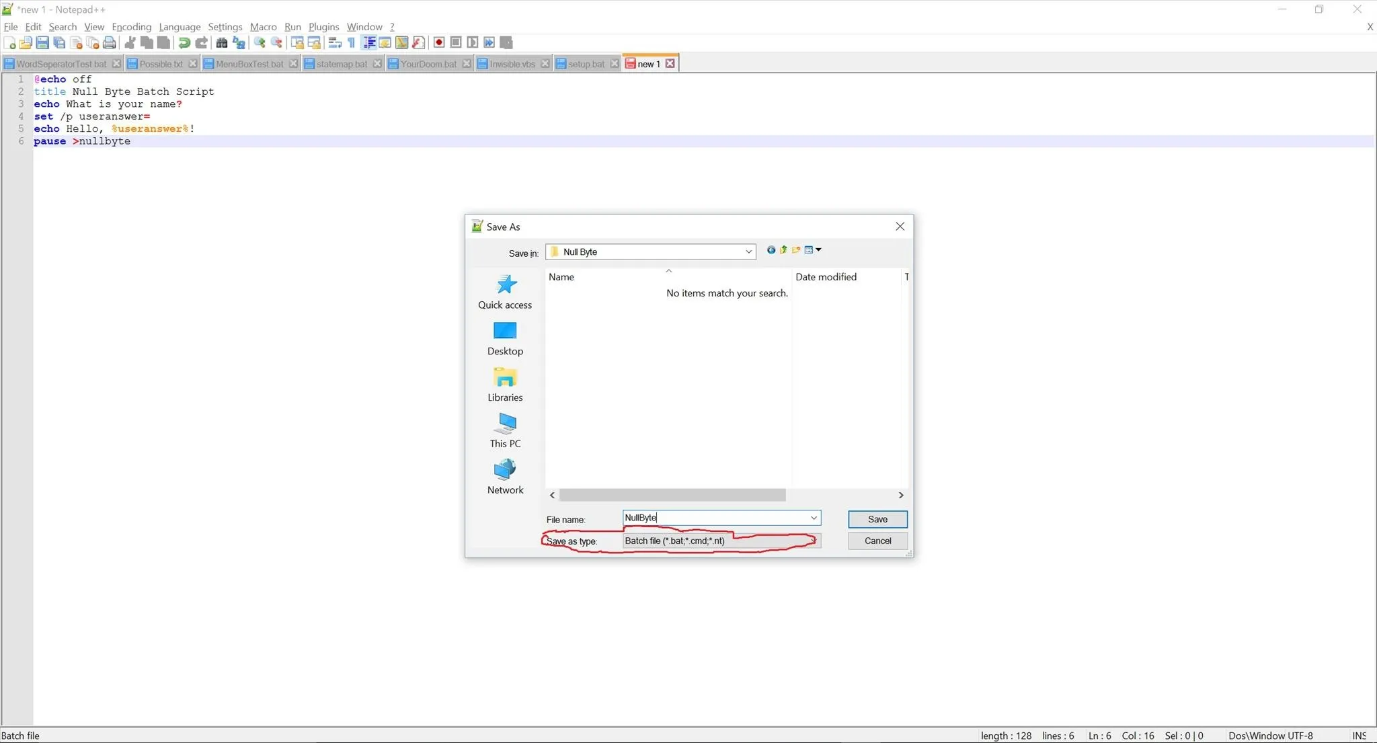Click the Print toolbar icon
The height and width of the screenshot is (743, 1377).
pos(110,43)
